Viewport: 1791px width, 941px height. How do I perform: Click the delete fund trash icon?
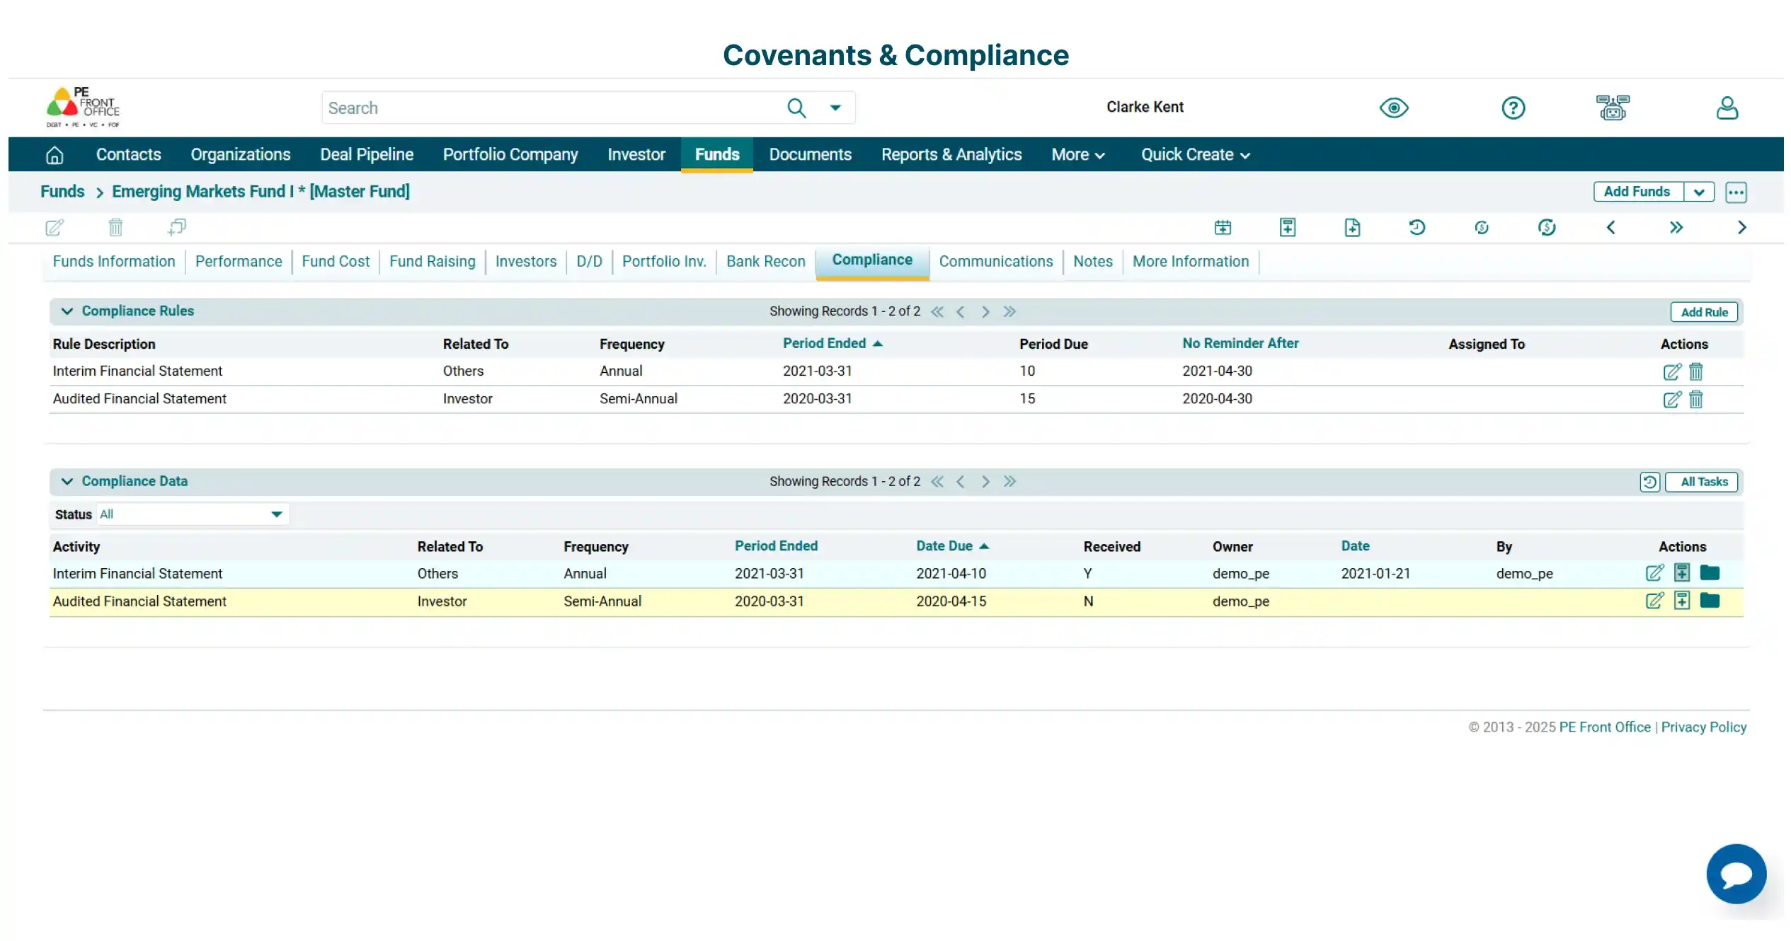pyautogui.click(x=115, y=227)
